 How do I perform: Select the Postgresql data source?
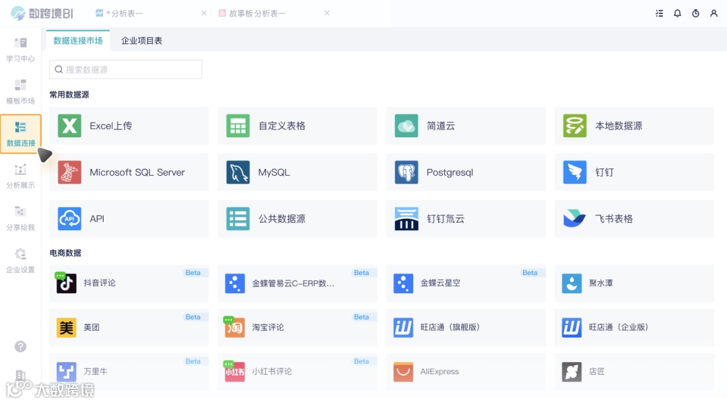[x=466, y=172]
